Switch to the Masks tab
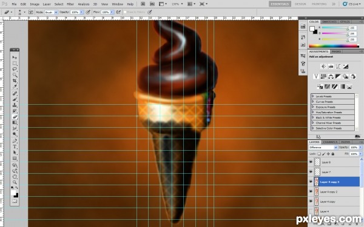The height and width of the screenshot is (227, 364). coord(336,51)
